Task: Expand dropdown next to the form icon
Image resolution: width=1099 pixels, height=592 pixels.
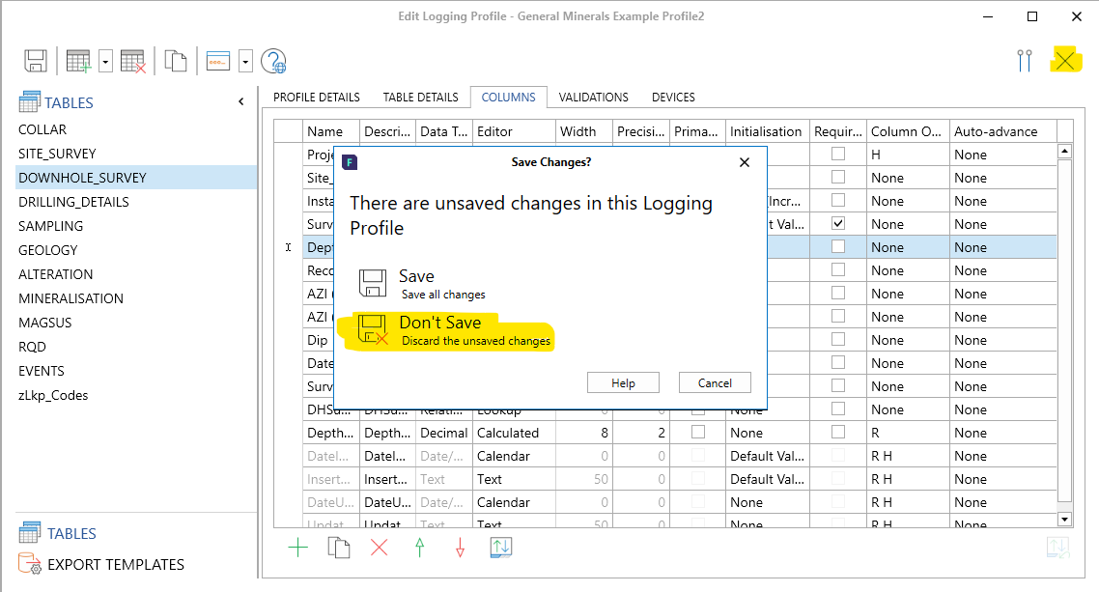Action: click(x=245, y=61)
